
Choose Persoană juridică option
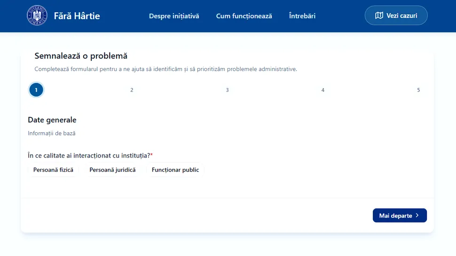pos(112,170)
